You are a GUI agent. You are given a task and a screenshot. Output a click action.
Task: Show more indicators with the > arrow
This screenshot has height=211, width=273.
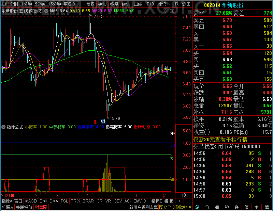pos(145,201)
